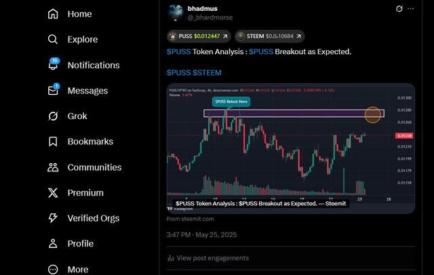Image resolution: width=434 pixels, height=275 pixels.
Task: Click the PUSS $0.012447 price chip
Action: [199, 36]
